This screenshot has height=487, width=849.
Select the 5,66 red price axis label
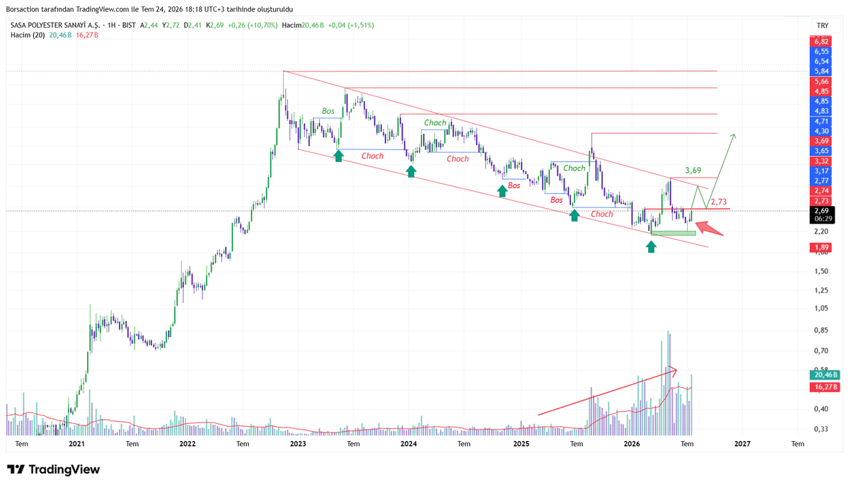(821, 81)
